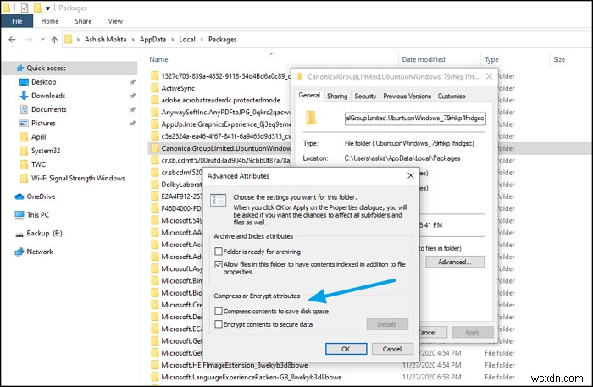Sort by Type column header

[491, 59]
